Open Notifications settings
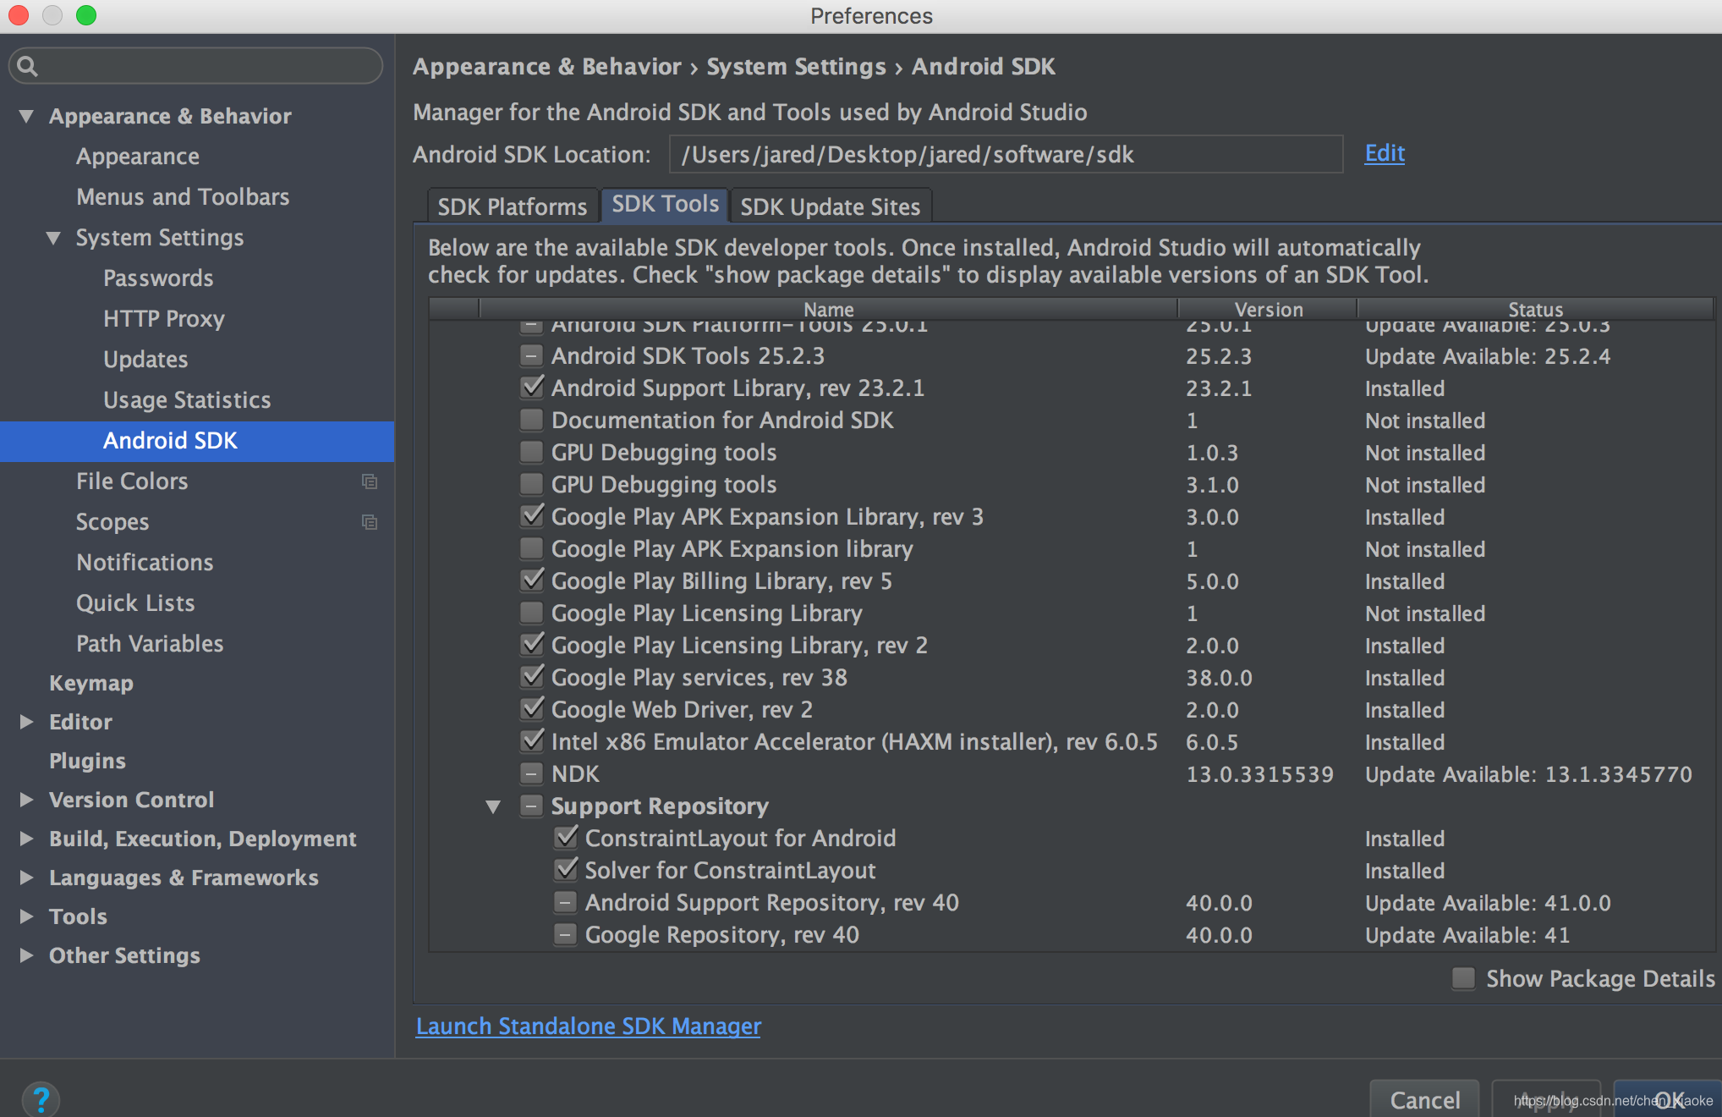 [145, 563]
